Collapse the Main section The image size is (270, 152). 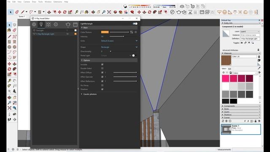tap(109, 27)
